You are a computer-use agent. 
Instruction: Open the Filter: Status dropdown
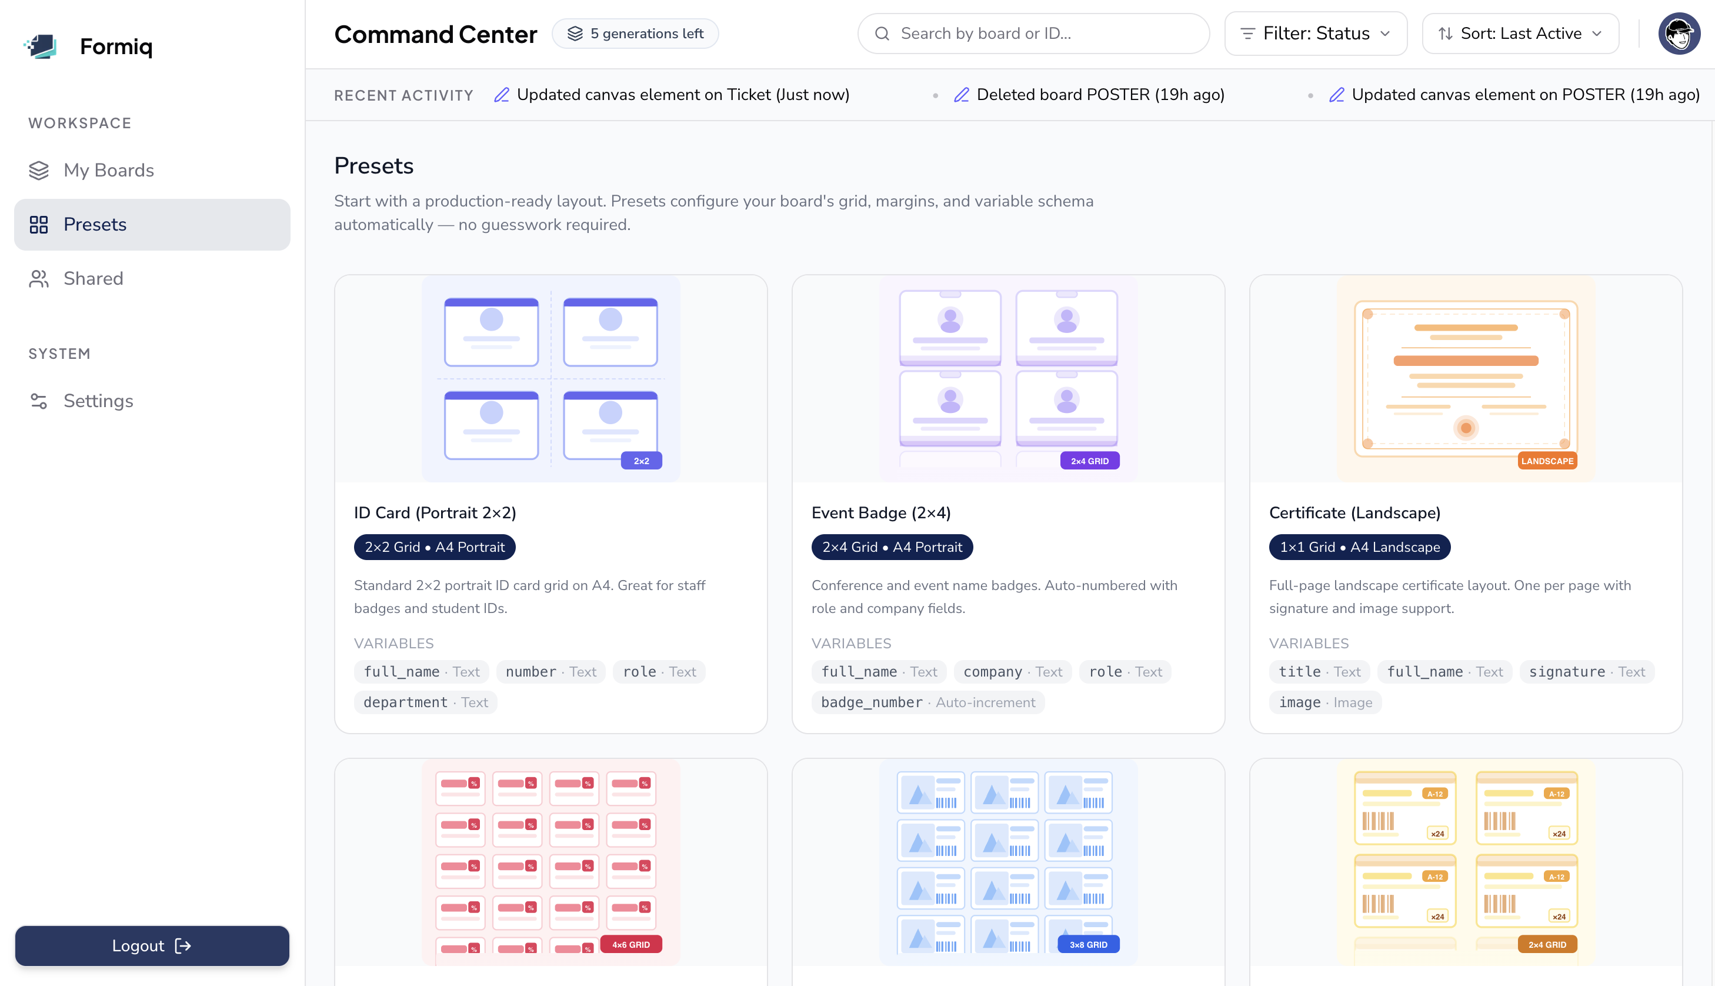(1316, 33)
